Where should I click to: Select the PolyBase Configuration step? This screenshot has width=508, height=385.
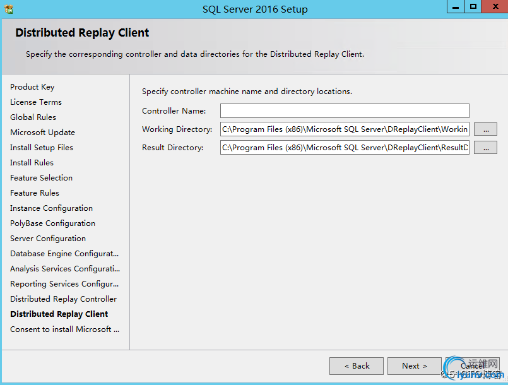pos(52,223)
